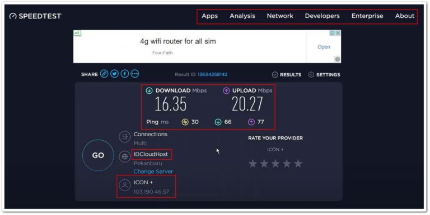Click the RESULTS label

(x=291, y=75)
